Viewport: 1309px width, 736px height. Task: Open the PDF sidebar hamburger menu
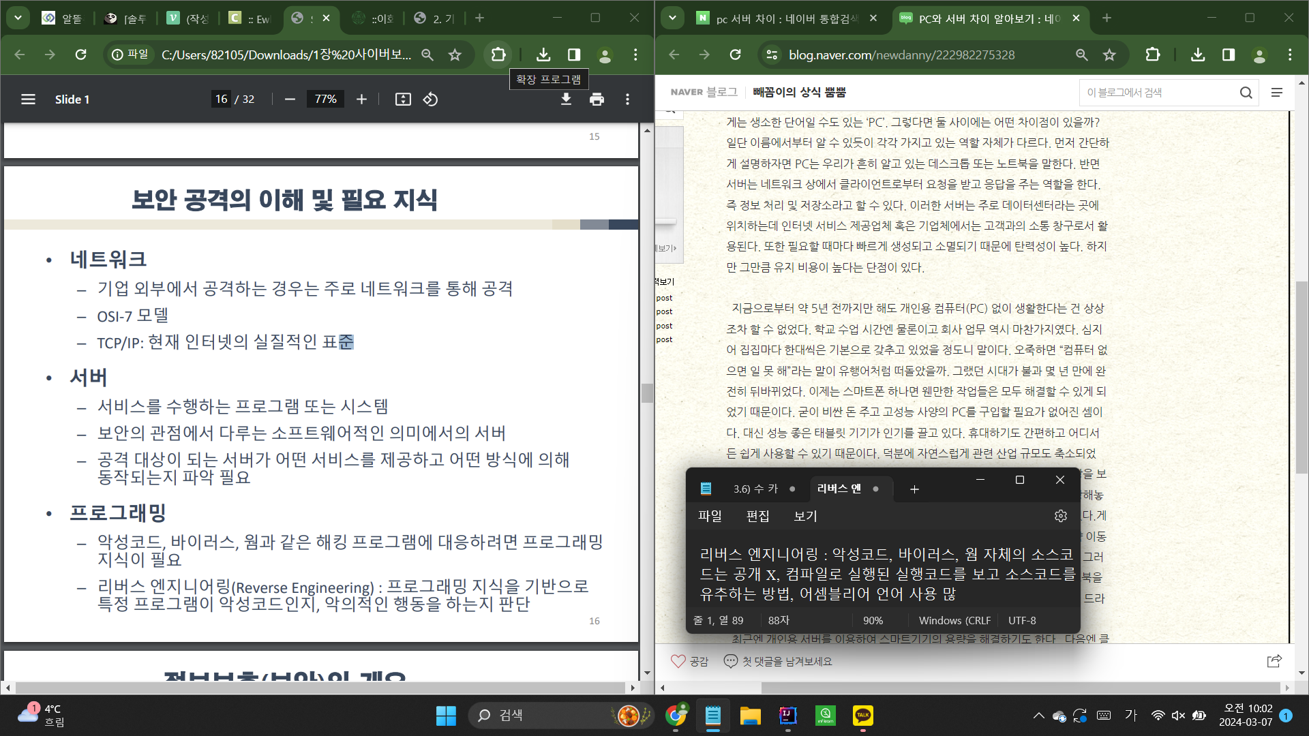[28, 99]
